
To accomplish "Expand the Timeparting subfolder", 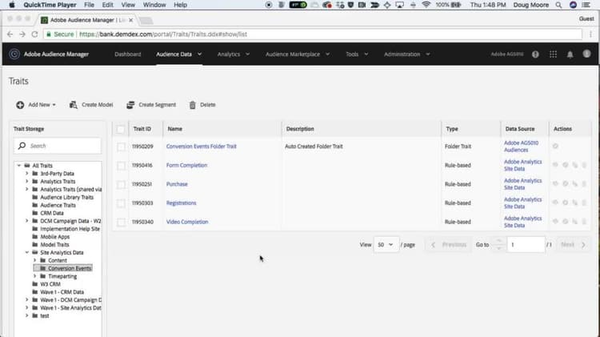I will pos(34,275).
